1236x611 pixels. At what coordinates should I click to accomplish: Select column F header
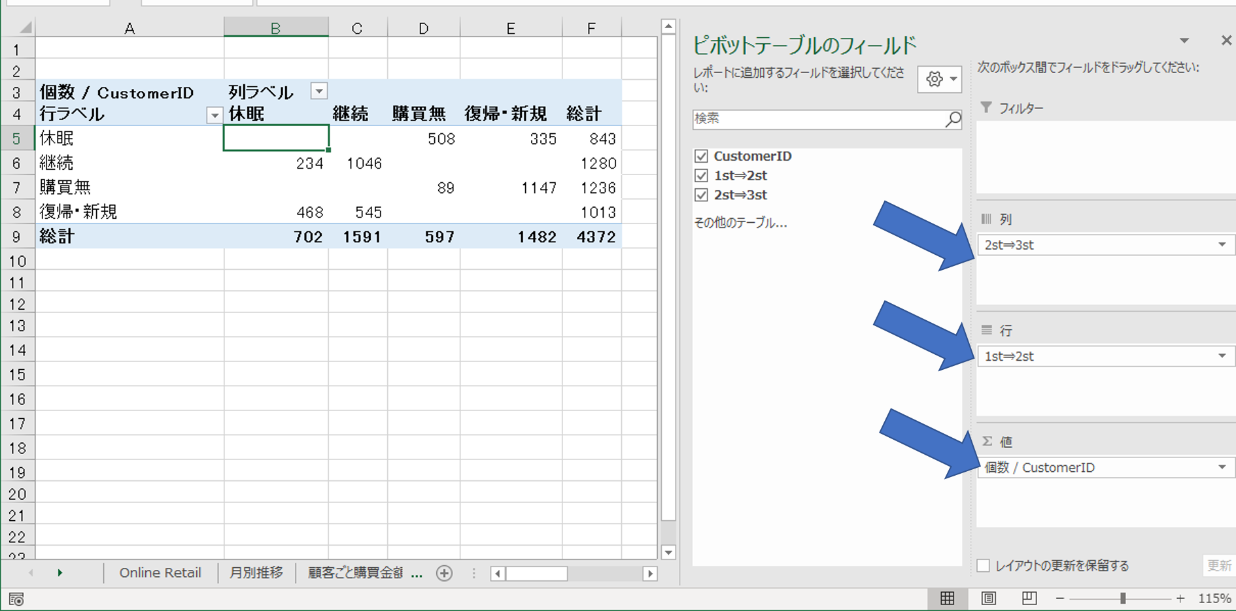point(591,28)
